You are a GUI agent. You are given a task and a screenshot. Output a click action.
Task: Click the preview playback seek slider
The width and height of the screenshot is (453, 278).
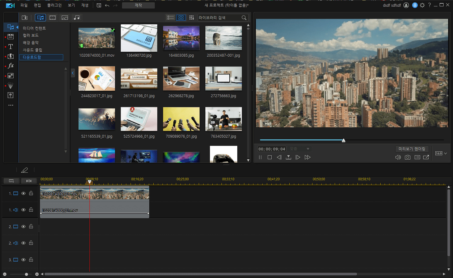coord(343,140)
